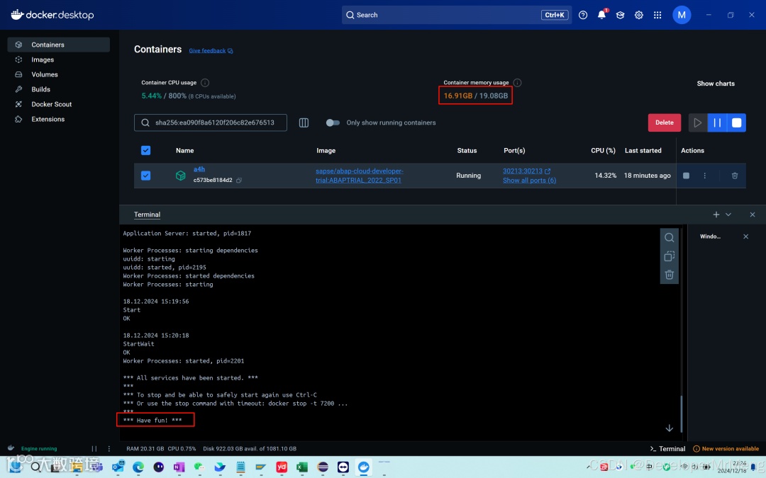Open the column layout chooser icon

click(304, 123)
